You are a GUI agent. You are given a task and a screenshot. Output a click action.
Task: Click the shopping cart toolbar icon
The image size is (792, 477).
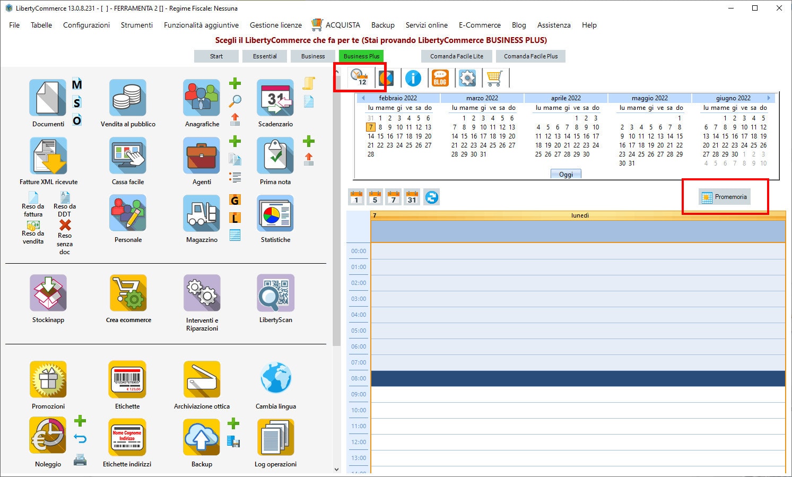tap(494, 78)
